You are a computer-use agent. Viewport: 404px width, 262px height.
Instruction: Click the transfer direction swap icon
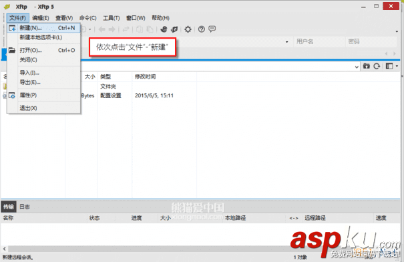pos(126,29)
